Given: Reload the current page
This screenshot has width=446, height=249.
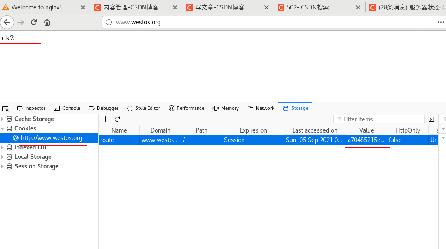Looking at the screenshot, I should tap(34, 22).
